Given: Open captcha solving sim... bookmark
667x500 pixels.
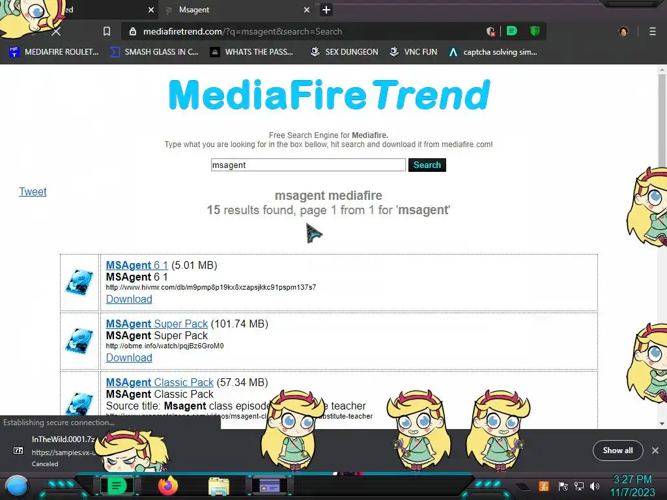Looking at the screenshot, I should click(x=494, y=52).
